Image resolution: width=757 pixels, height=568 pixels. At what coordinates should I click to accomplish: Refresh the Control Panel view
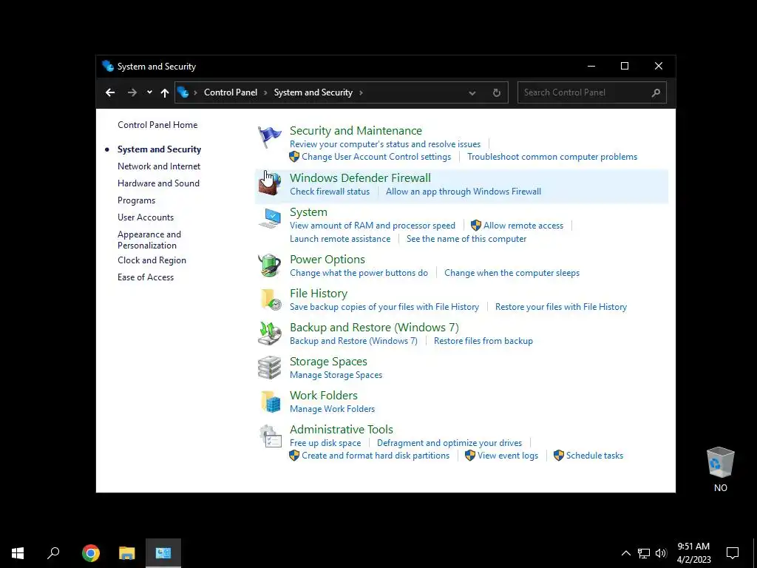[496, 92]
